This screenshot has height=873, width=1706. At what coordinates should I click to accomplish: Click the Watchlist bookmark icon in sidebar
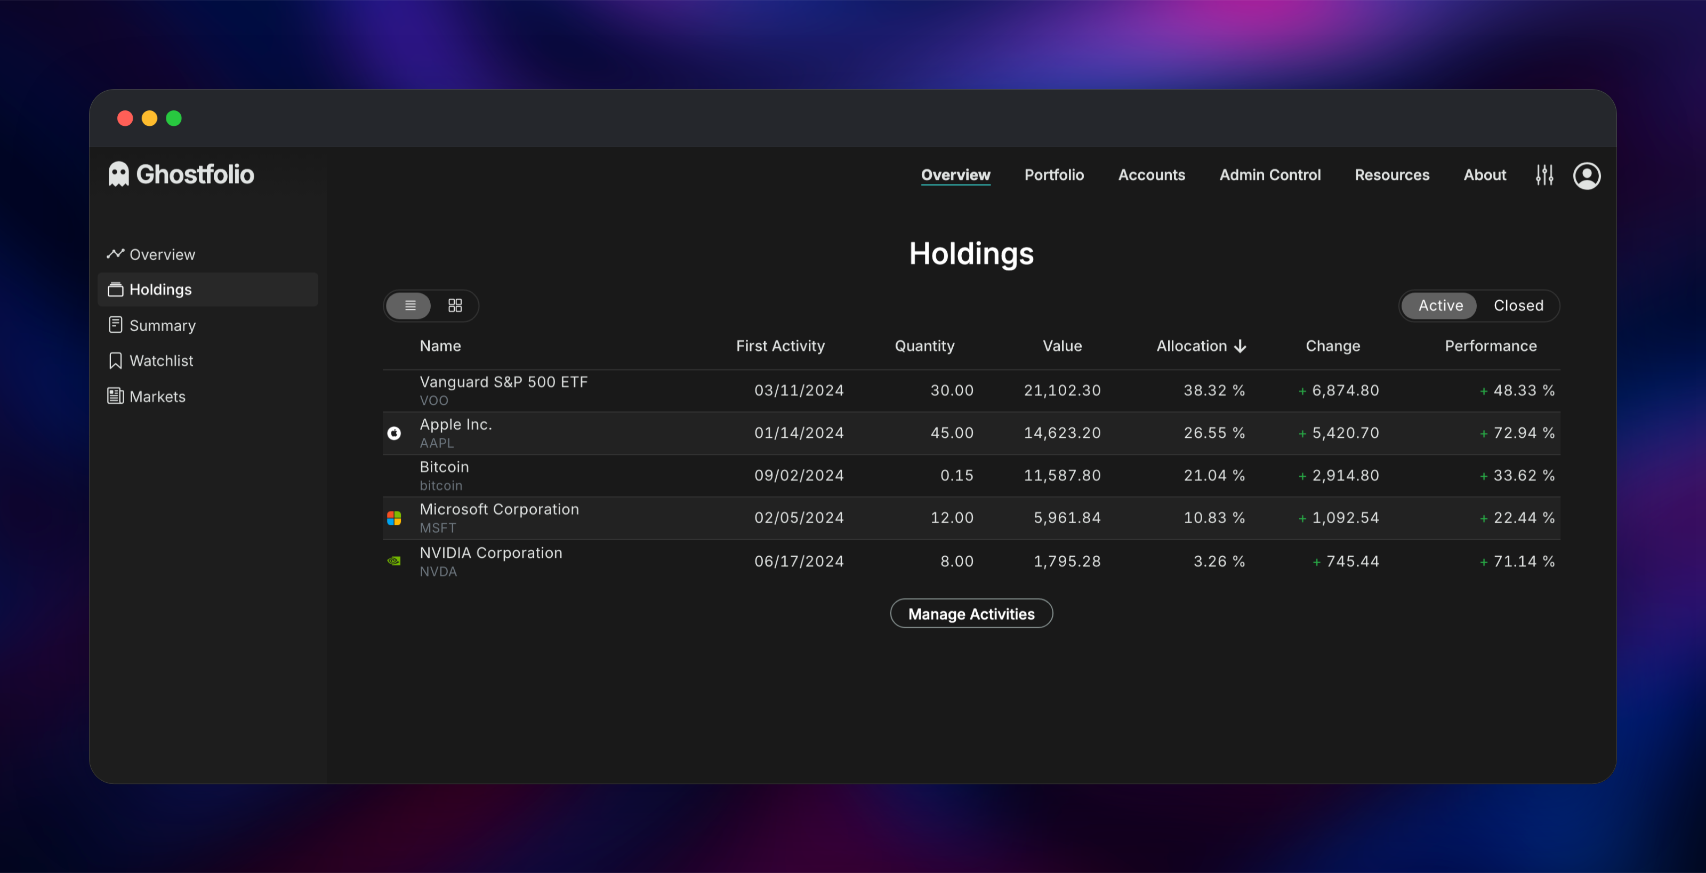(116, 361)
